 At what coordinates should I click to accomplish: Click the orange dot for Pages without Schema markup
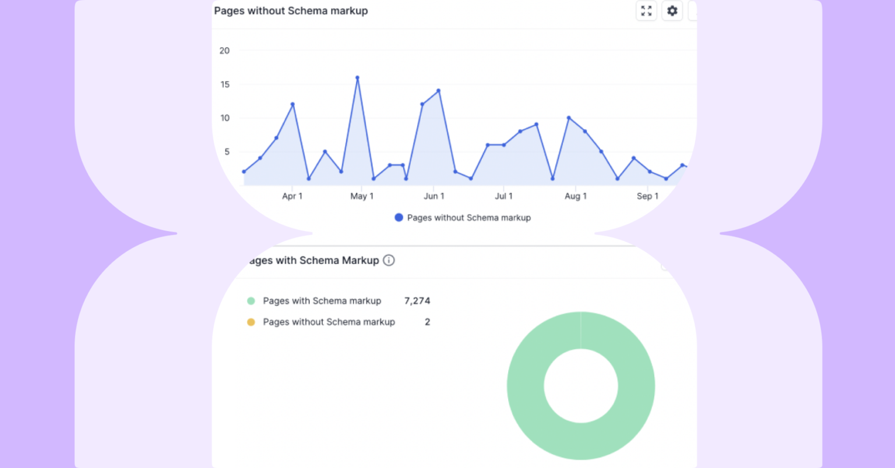coord(251,322)
